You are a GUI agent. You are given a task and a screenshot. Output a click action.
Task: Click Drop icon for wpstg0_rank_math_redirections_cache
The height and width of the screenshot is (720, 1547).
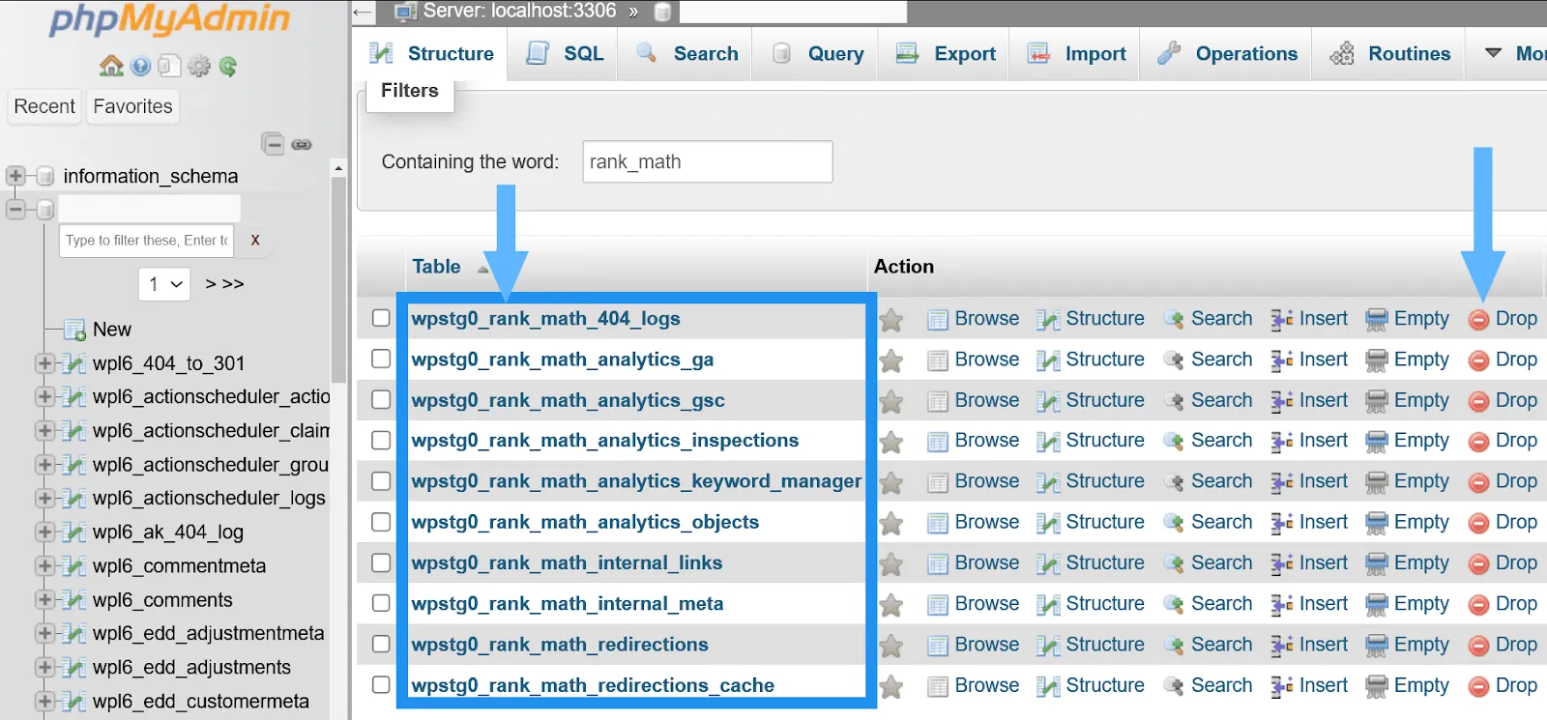click(x=1478, y=686)
